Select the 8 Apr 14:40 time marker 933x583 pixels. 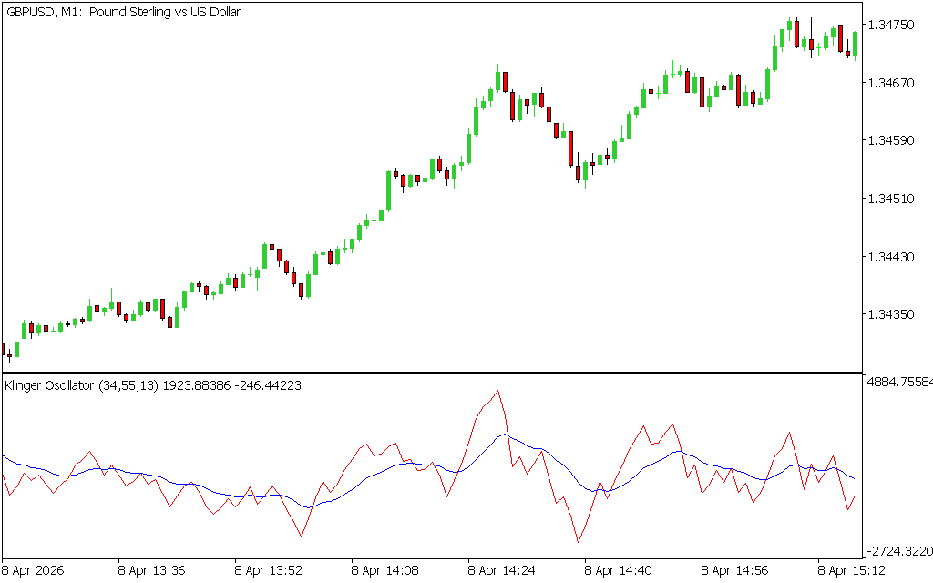click(619, 570)
